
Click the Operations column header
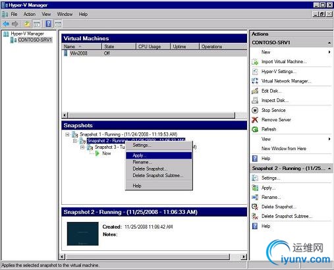coord(223,47)
